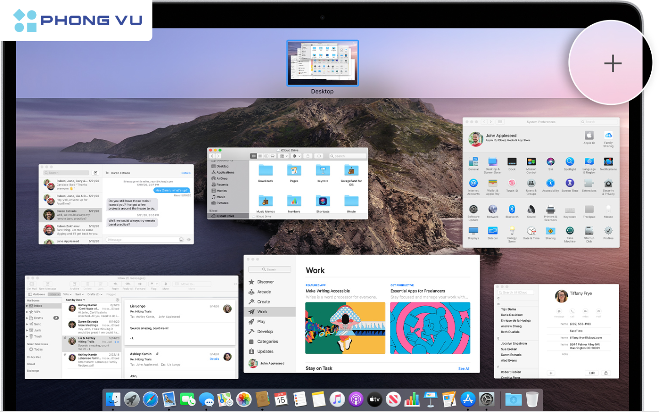
Task: Open Spotlight pane in System Preferences
Action: point(570,163)
